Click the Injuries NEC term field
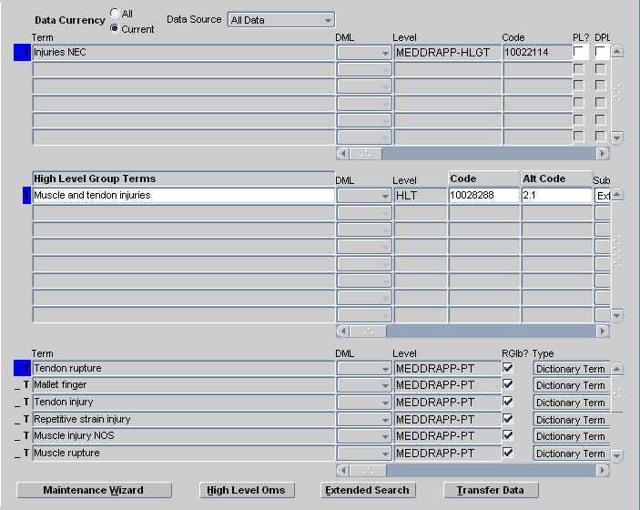Screen dimensions: 640x510 pyautogui.click(x=183, y=53)
